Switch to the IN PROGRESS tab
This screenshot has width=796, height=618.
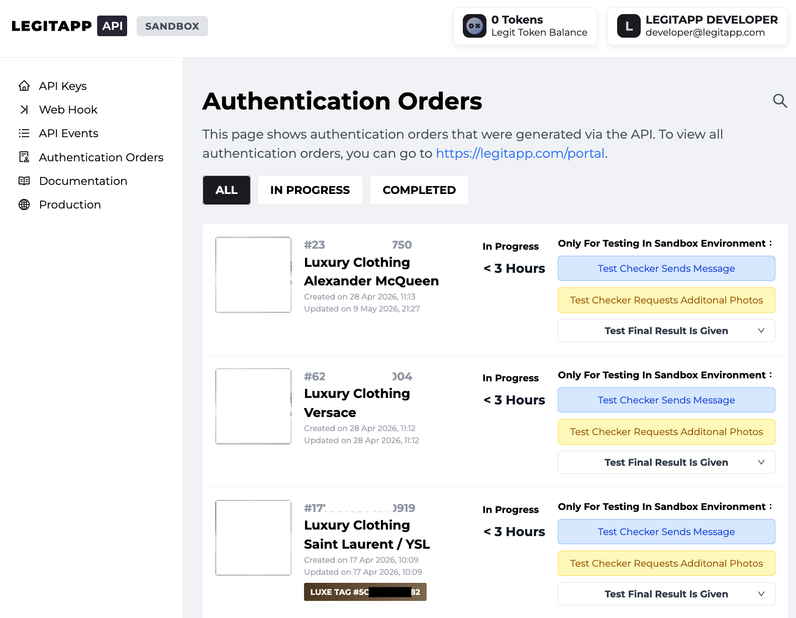click(x=310, y=190)
